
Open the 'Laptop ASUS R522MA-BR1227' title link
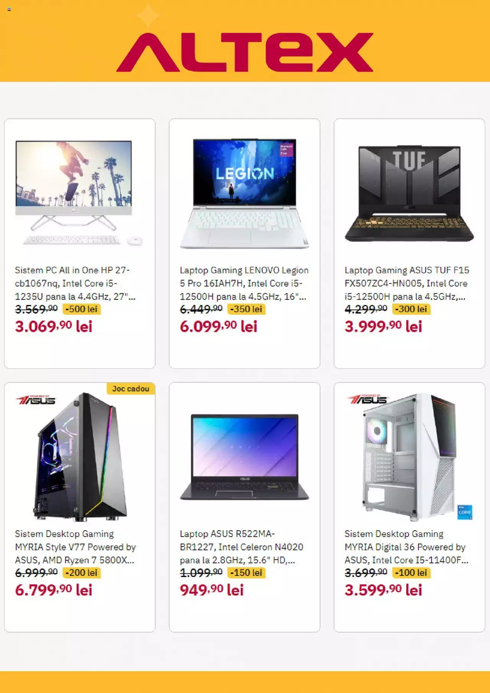pyautogui.click(x=242, y=547)
